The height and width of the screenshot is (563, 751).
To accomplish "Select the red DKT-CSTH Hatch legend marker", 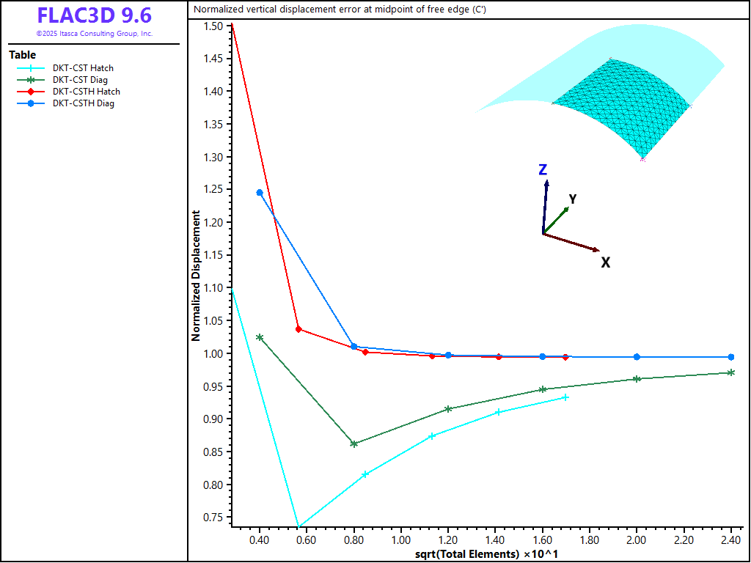I will pyautogui.click(x=31, y=92).
